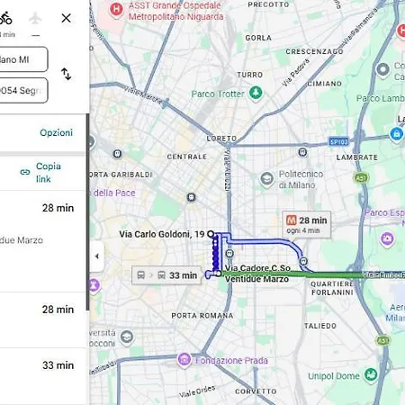Click the Fondazione Prada pin
405x405 pixels.
(184, 360)
